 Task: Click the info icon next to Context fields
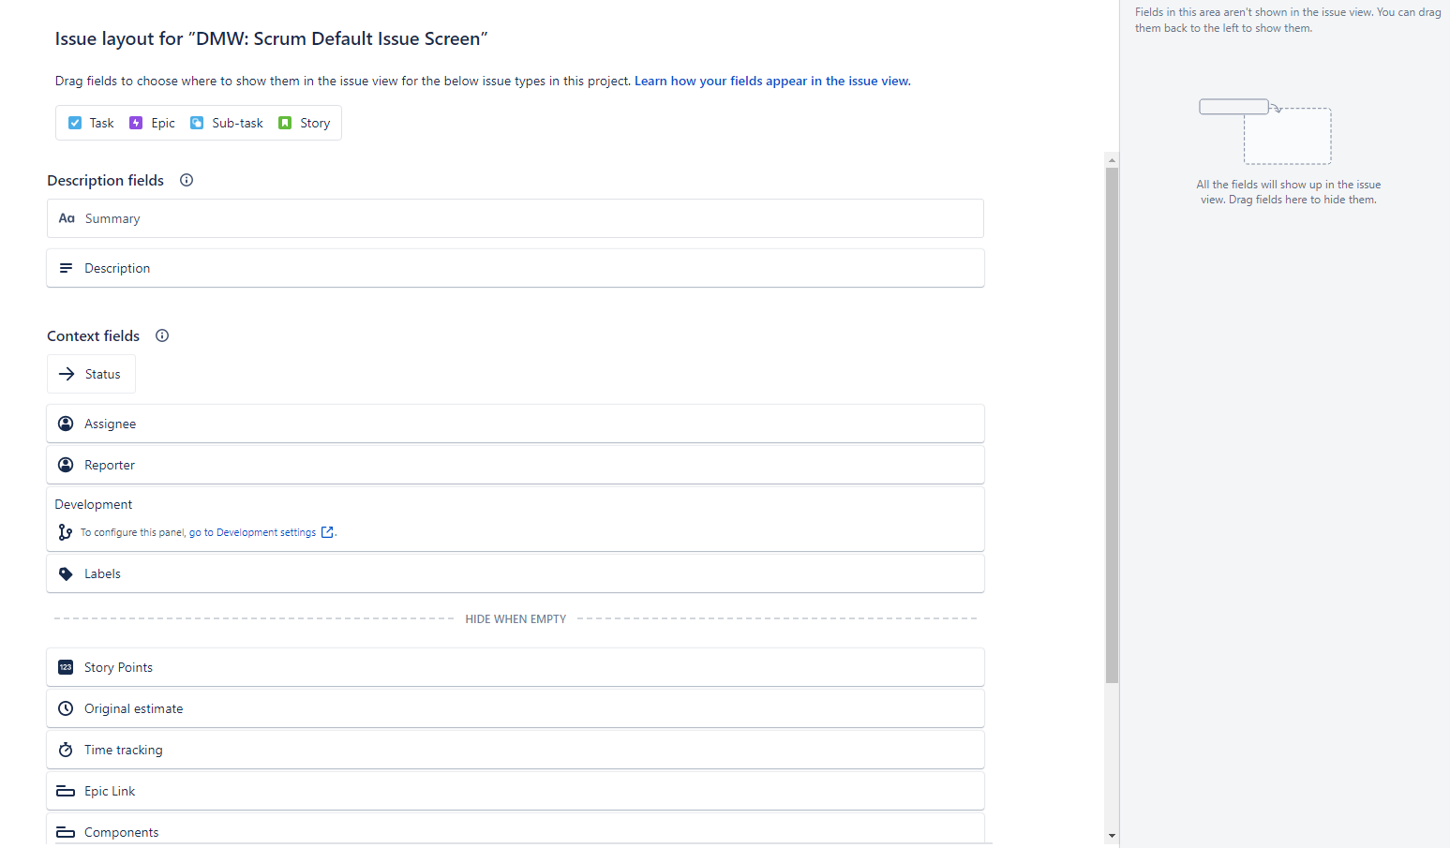point(161,335)
